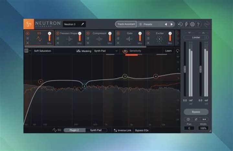Switch to the Plugin 2 EQ tab
The image size is (233, 151).
click(x=74, y=130)
